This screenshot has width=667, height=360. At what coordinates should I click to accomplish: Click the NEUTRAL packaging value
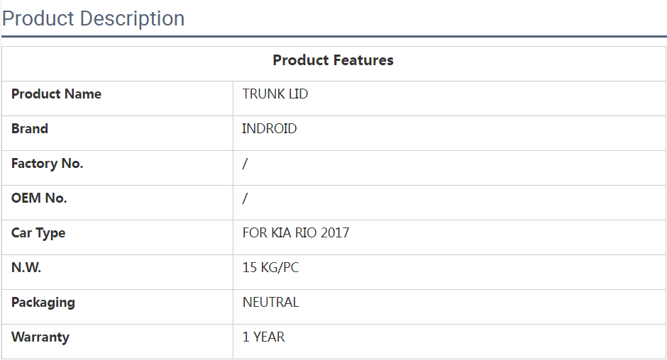[x=270, y=303]
